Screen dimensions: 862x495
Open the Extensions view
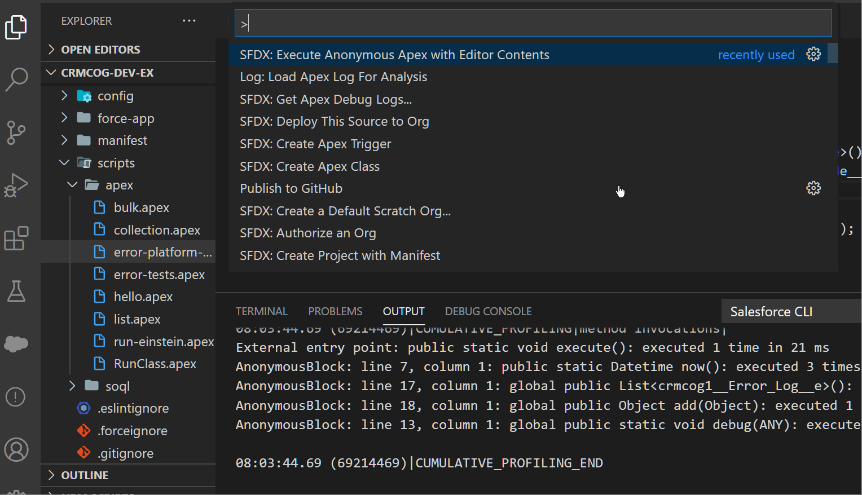(17, 238)
